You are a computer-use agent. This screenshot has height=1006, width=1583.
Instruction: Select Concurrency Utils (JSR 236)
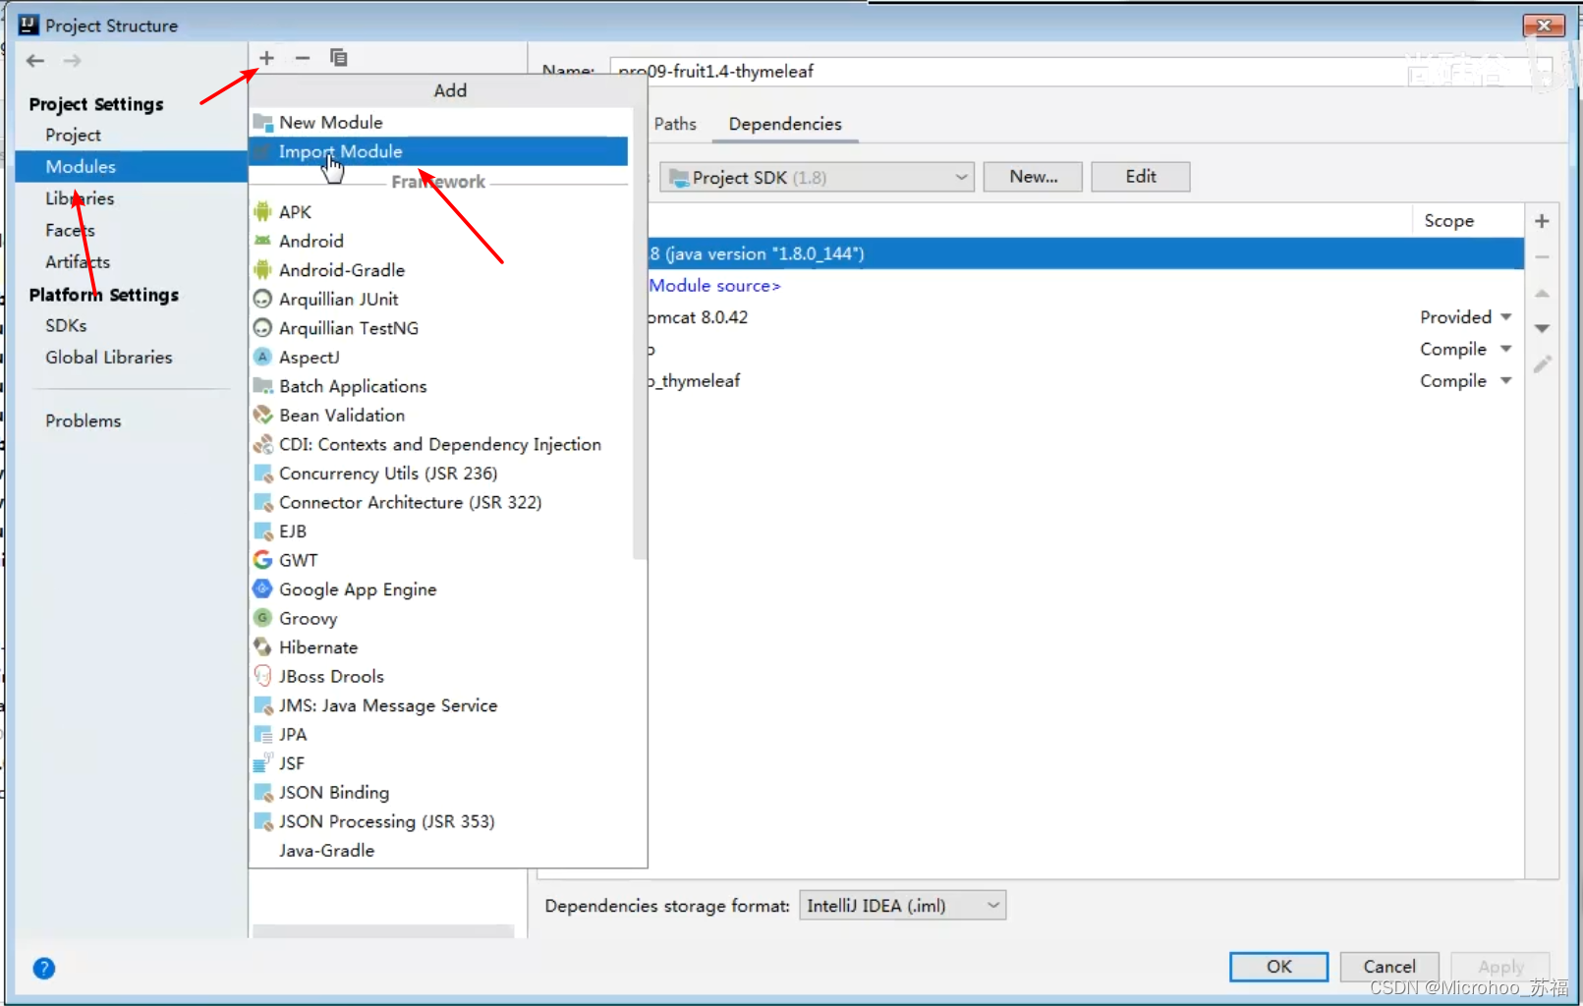point(438,474)
